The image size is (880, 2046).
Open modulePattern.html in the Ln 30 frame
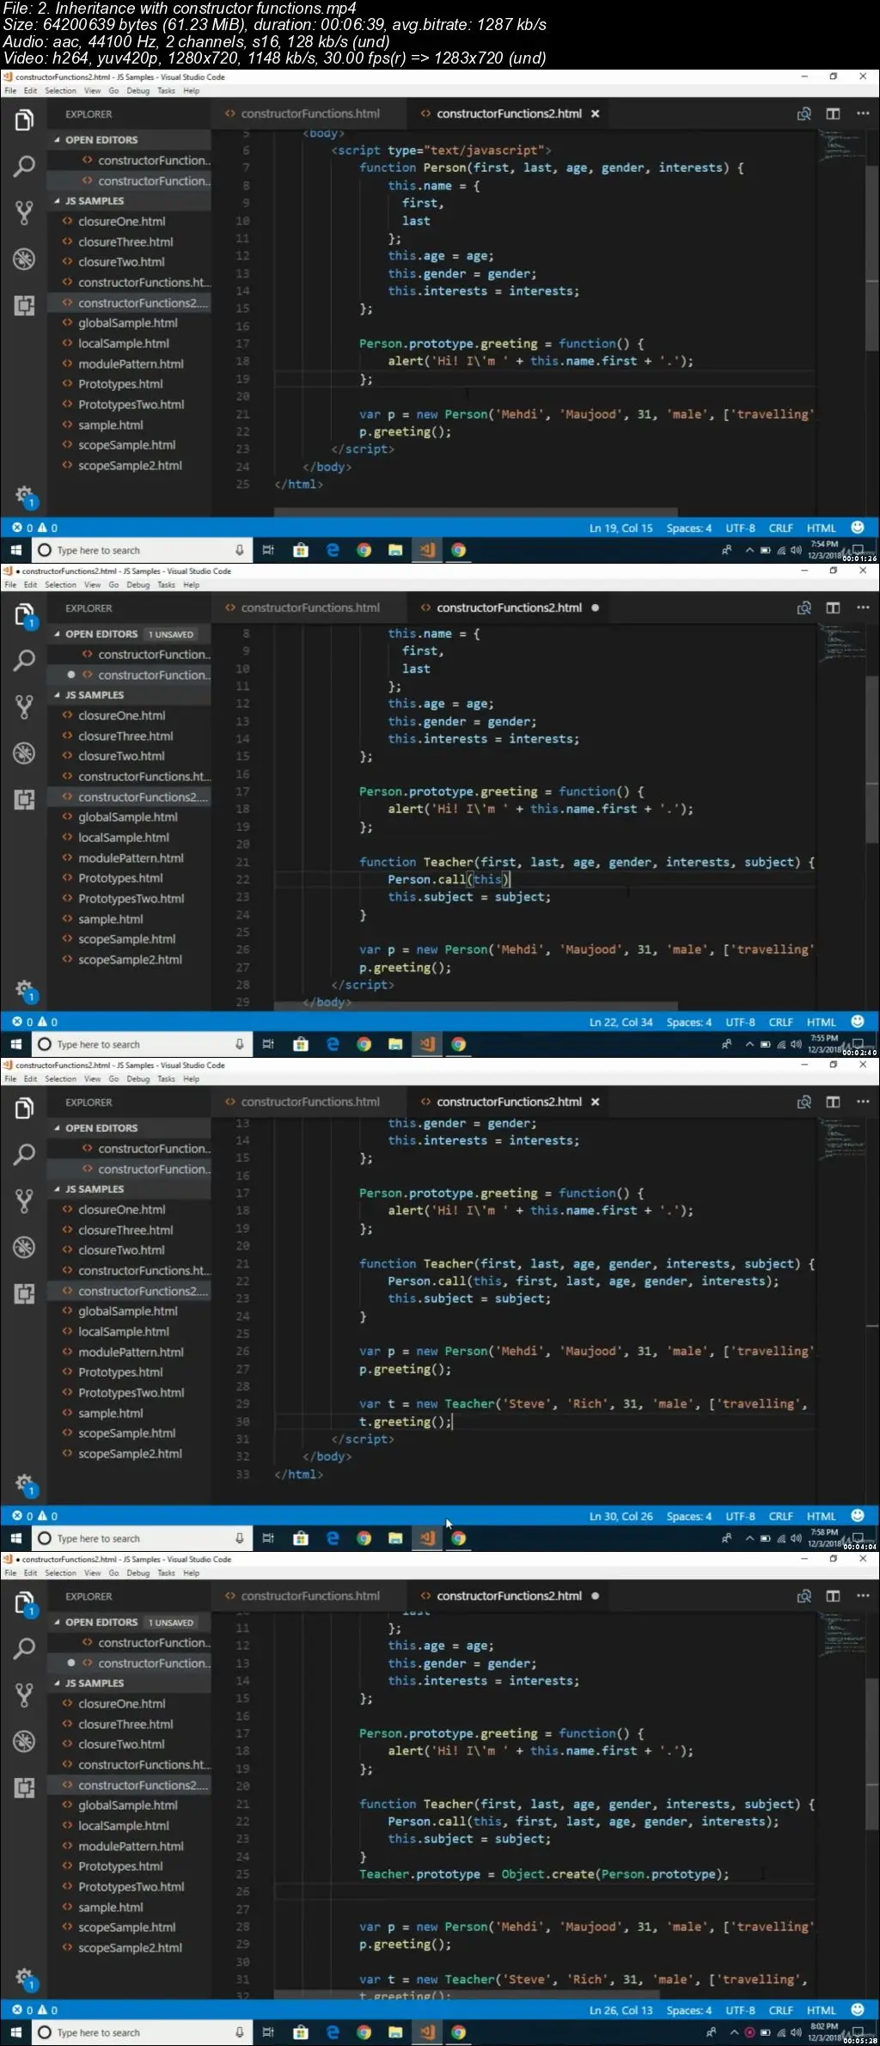pyautogui.click(x=131, y=1352)
